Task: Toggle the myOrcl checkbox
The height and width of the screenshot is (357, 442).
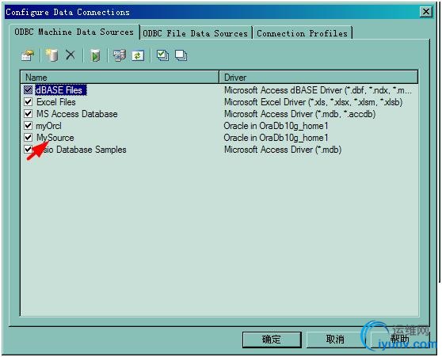Action: tap(28, 125)
